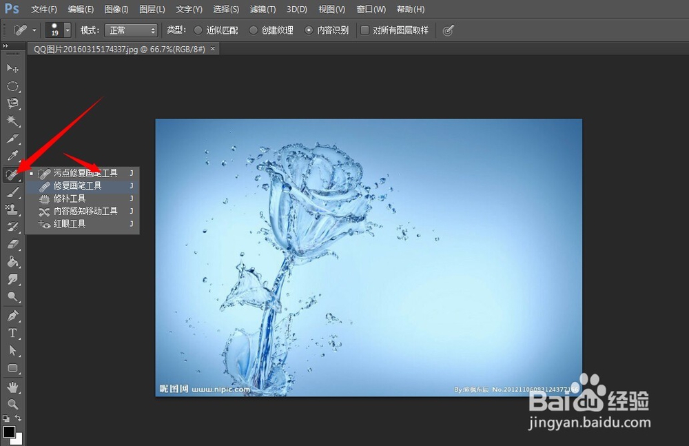
Task: Choose the 内容识别 type option
Action: 327,30
